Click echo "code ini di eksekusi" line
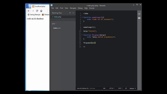Viewport: 167px width, 94px height. click(x=100, y=19)
